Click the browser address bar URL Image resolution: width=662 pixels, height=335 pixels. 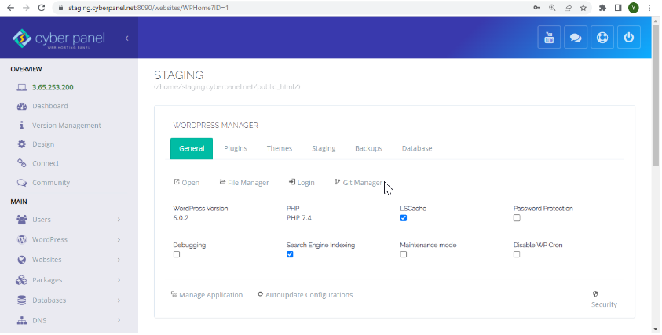coord(148,8)
